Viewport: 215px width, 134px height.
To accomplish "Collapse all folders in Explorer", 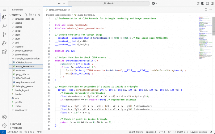I will [x=39, y=15].
